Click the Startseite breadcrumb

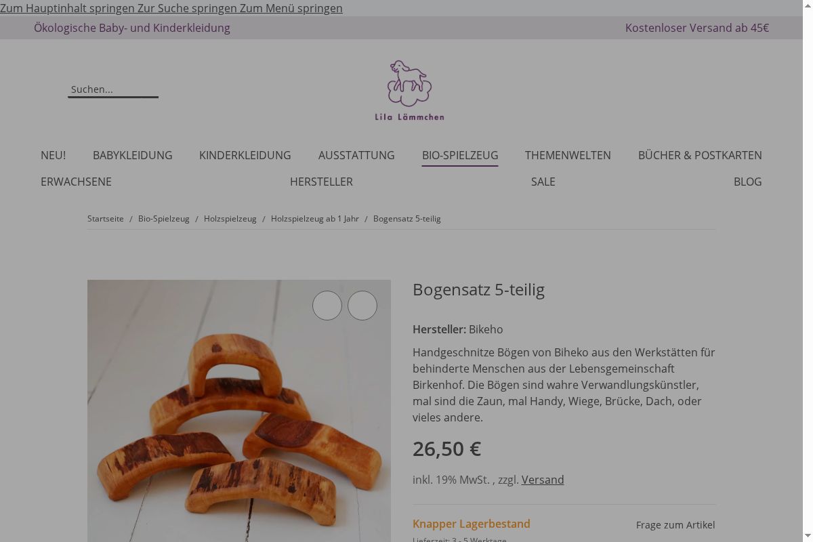(106, 219)
